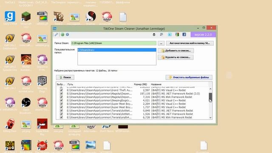Click Очистить выбранные файлы button
The width and height of the screenshot is (272, 153).
[x=189, y=77]
